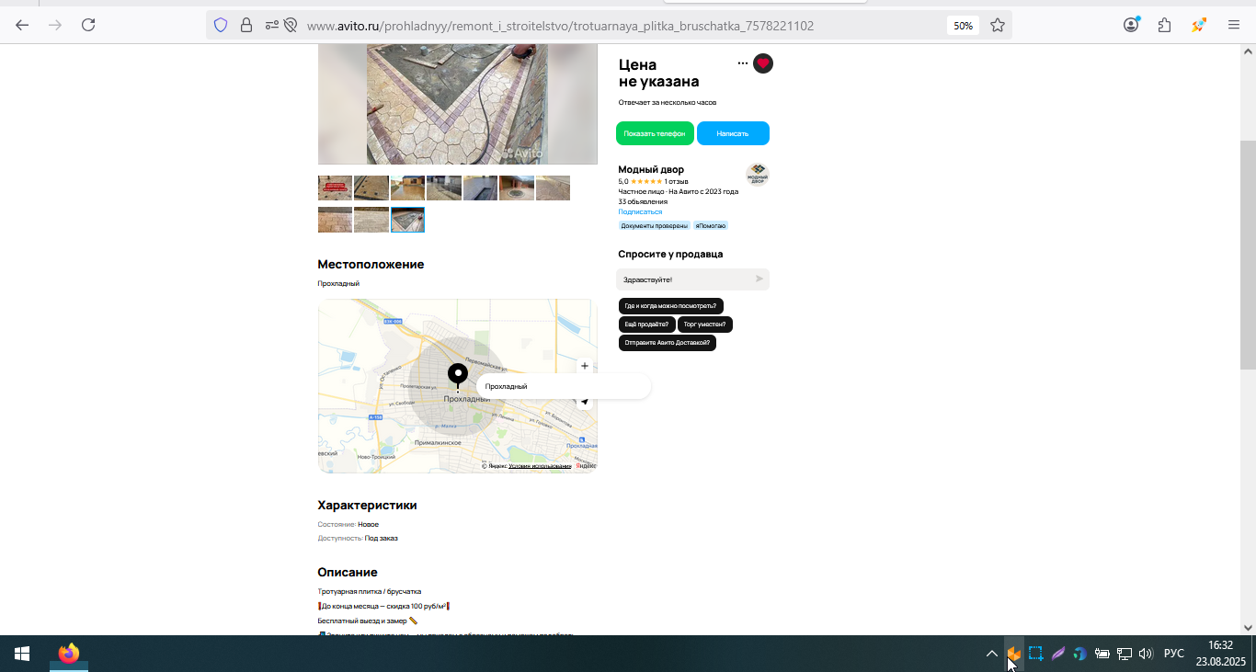Image resolution: width=1256 pixels, height=672 pixels.
Task: Click the blue Написать button
Action: pos(733,133)
